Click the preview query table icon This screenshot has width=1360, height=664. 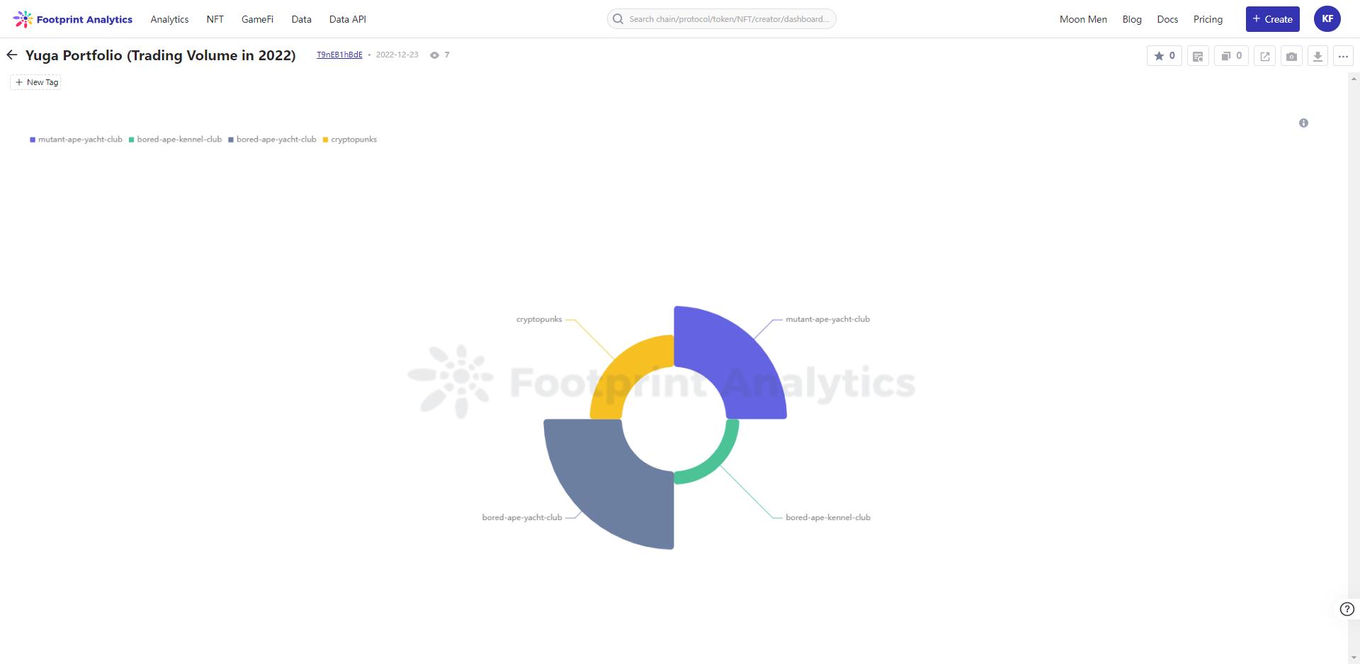(x=1198, y=56)
